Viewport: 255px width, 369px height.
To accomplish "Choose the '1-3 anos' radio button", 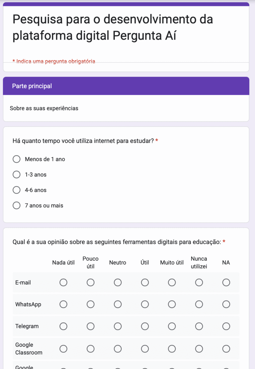I will pyautogui.click(x=17, y=175).
